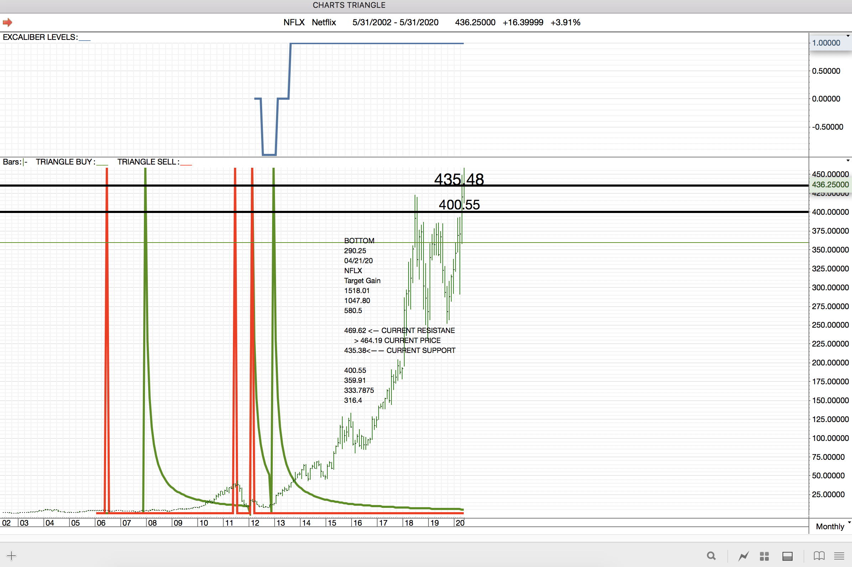This screenshot has height=567, width=852.
Task: Click the 435.48 horizontal level line label
Action: click(x=458, y=180)
